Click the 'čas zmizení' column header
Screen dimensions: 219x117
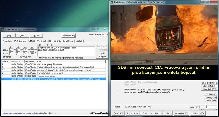point(30,61)
